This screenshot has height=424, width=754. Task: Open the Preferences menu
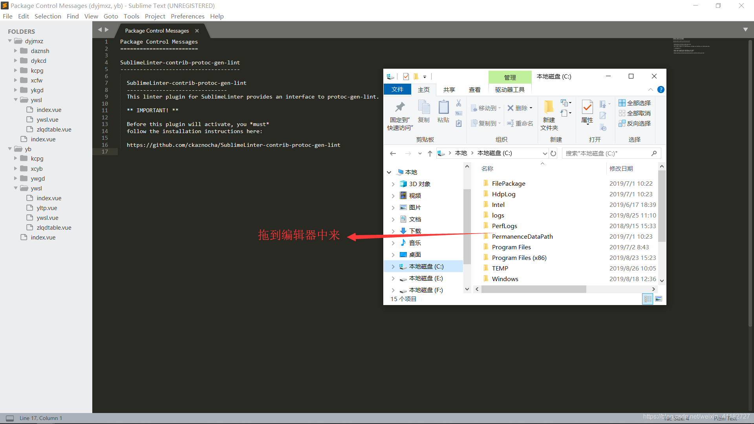pos(187,16)
